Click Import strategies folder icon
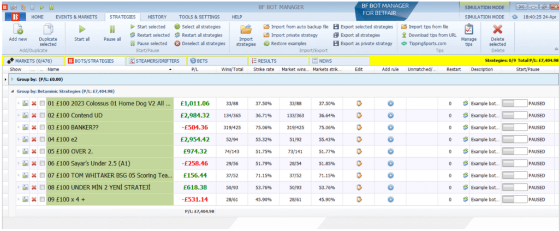559x231 pixels. pyautogui.click(x=246, y=29)
